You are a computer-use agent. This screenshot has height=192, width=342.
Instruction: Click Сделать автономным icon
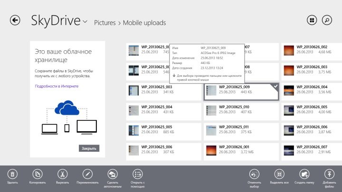113,174
